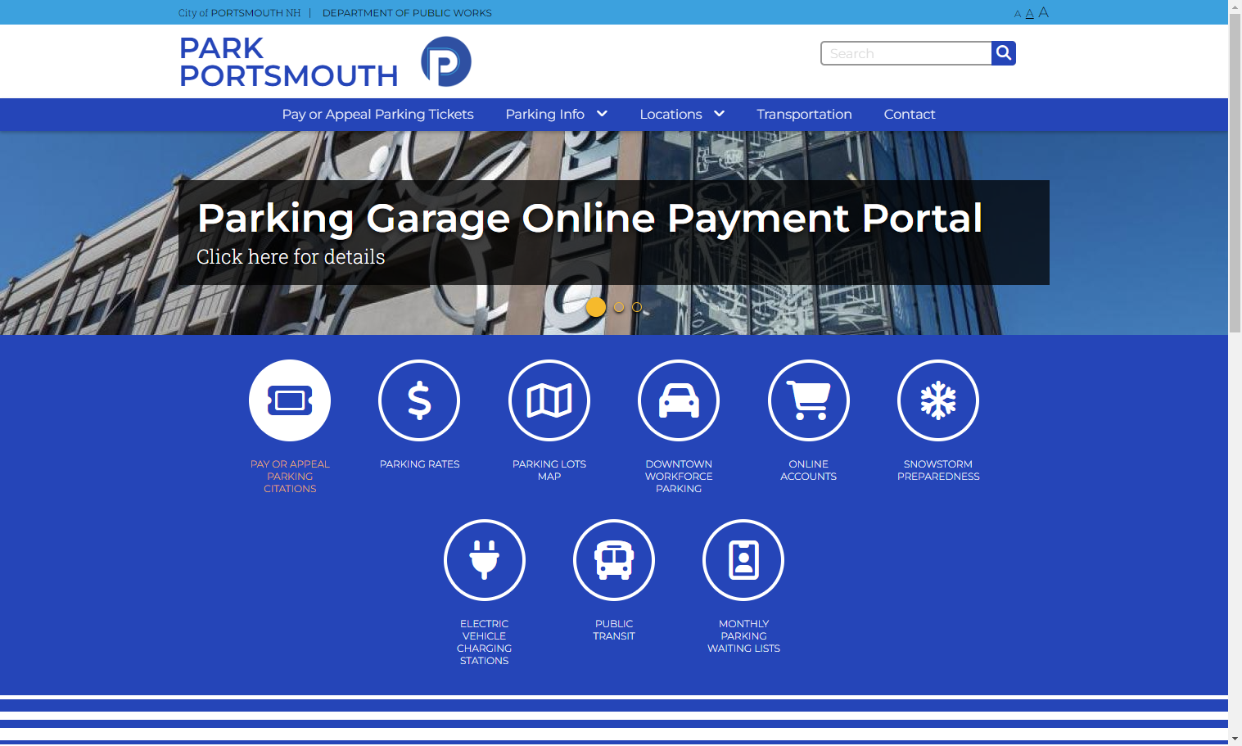Image resolution: width=1242 pixels, height=746 pixels.
Task: Click the scrollbar down arrow
Action: tap(1235, 739)
